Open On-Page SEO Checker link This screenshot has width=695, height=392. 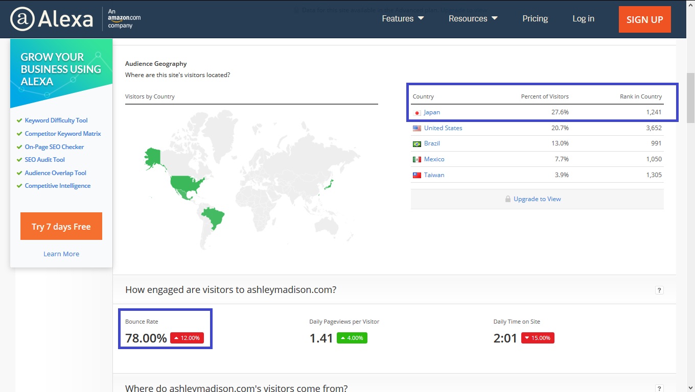tap(54, 147)
